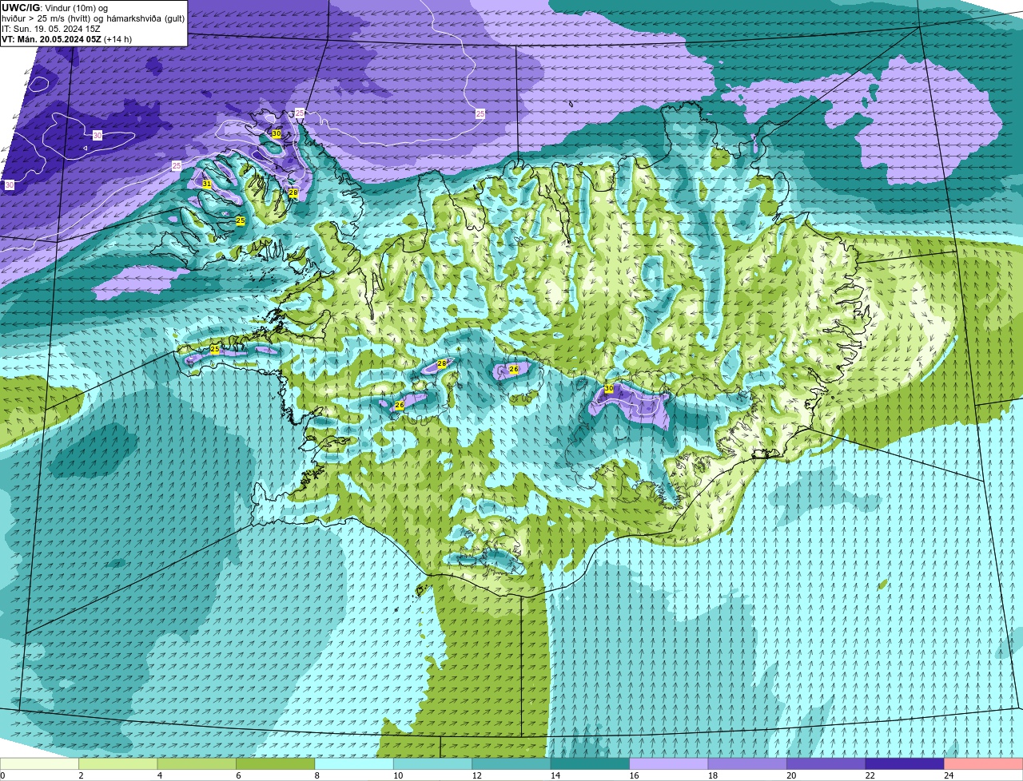Pick the dark teal 14–16 m/s legend swatch

[590, 763]
